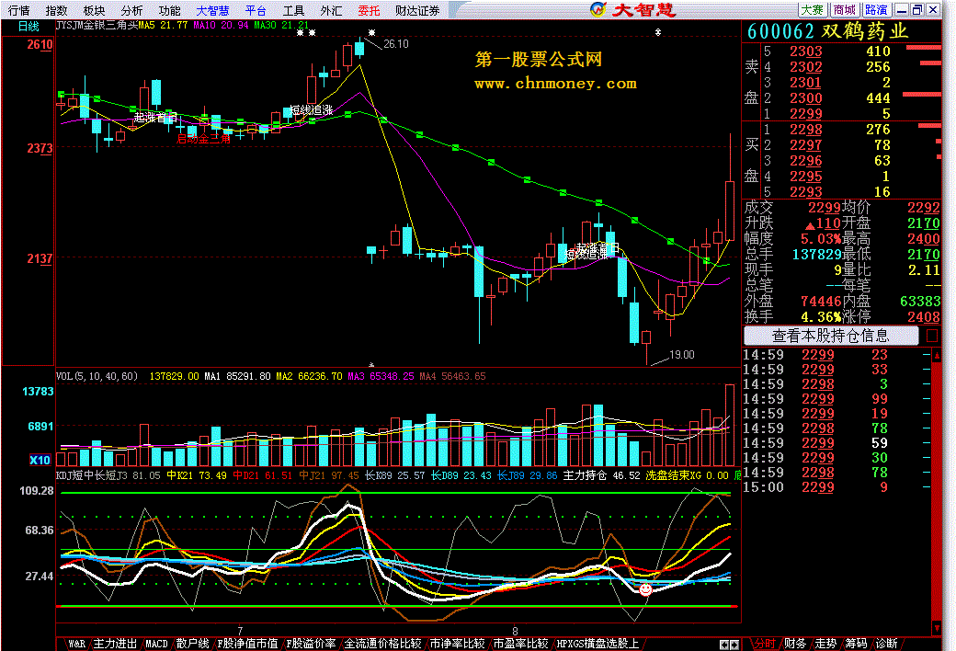Click the trade list scrollbar down arrow
The height and width of the screenshot is (651, 956).
[937, 628]
